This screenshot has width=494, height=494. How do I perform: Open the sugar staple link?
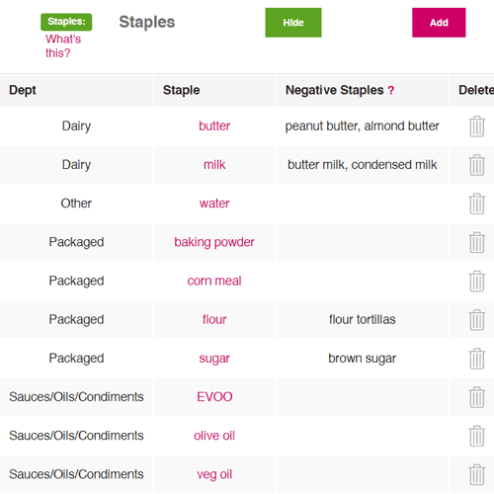click(x=214, y=359)
